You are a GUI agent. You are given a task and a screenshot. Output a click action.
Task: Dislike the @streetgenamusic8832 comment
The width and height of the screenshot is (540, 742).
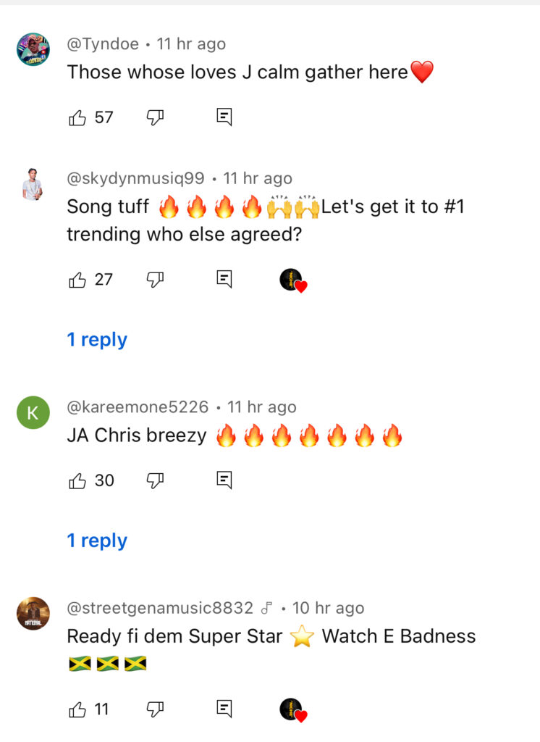[x=155, y=709]
